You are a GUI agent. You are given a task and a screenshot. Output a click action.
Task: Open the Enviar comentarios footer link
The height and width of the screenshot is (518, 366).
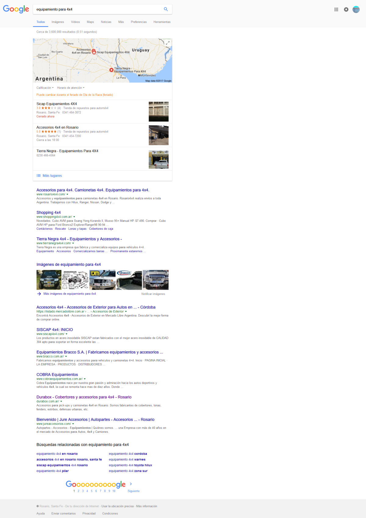tap(63, 513)
